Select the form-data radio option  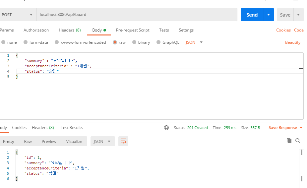coord(26,42)
